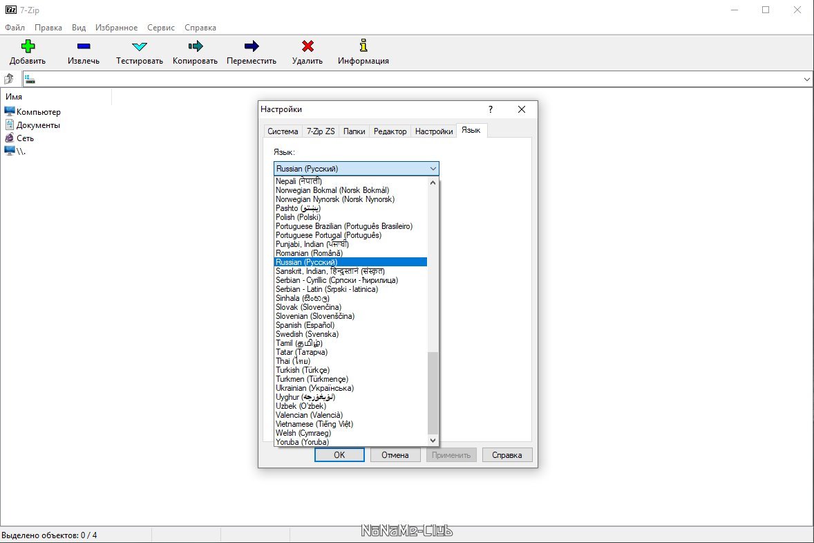The width and height of the screenshot is (814, 543).
Task: Click the Информация (Info) toolbar icon
Action: click(x=363, y=45)
